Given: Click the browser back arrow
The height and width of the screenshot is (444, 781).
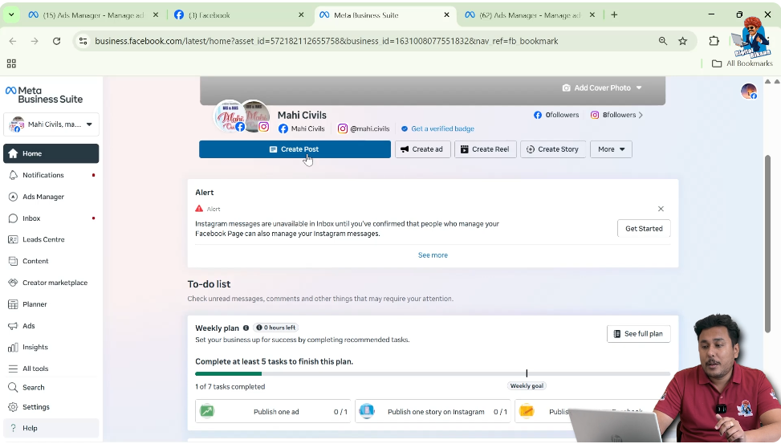Looking at the screenshot, I should [13, 41].
